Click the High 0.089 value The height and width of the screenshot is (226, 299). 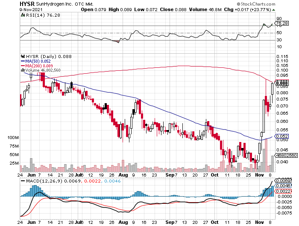pos(120,9)
